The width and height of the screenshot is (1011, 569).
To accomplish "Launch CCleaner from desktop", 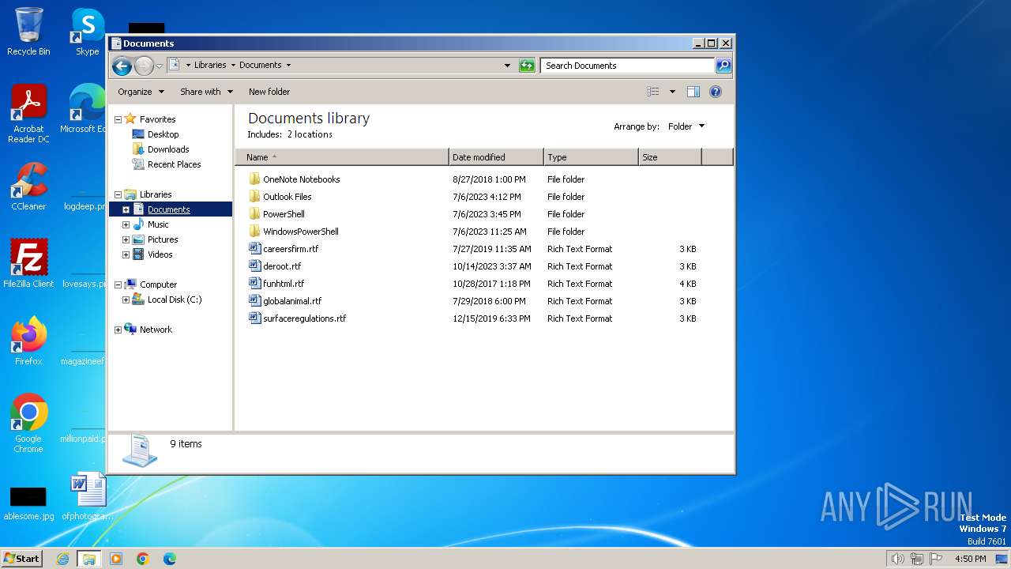I will click(x=28, y=187).
